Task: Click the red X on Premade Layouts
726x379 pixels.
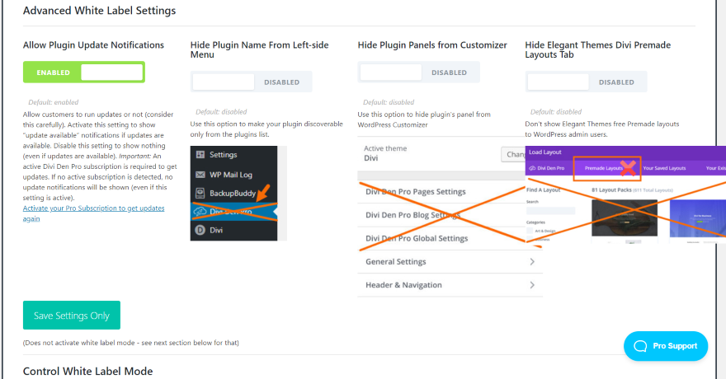Action: click(x=629, y=169)
